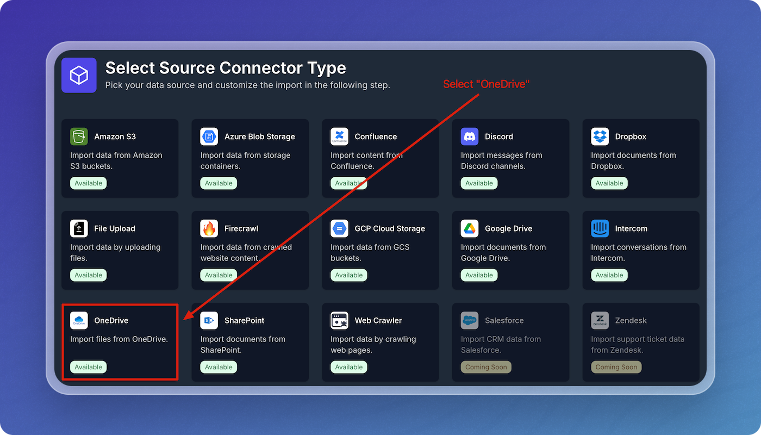The height and width of the screenshot is (435, 761).
Task: Click the GCP Cloud Storage icon
Action: coord(339,228)
